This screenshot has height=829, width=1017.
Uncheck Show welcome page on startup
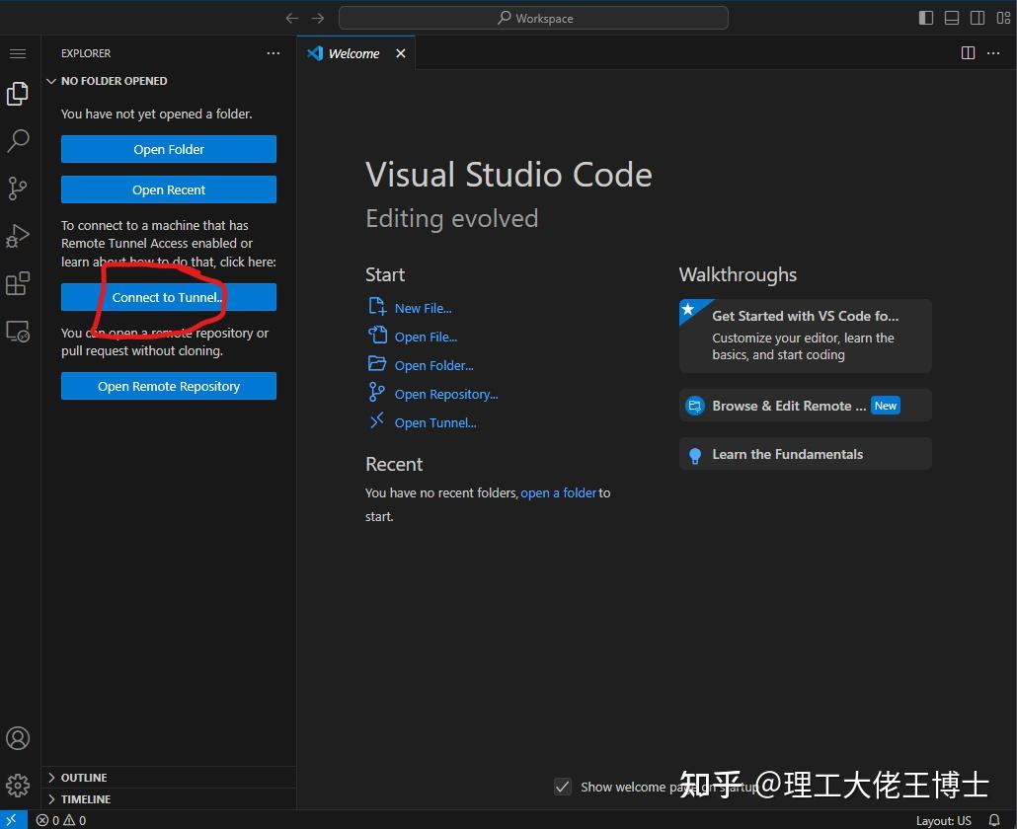pos(562,787)
